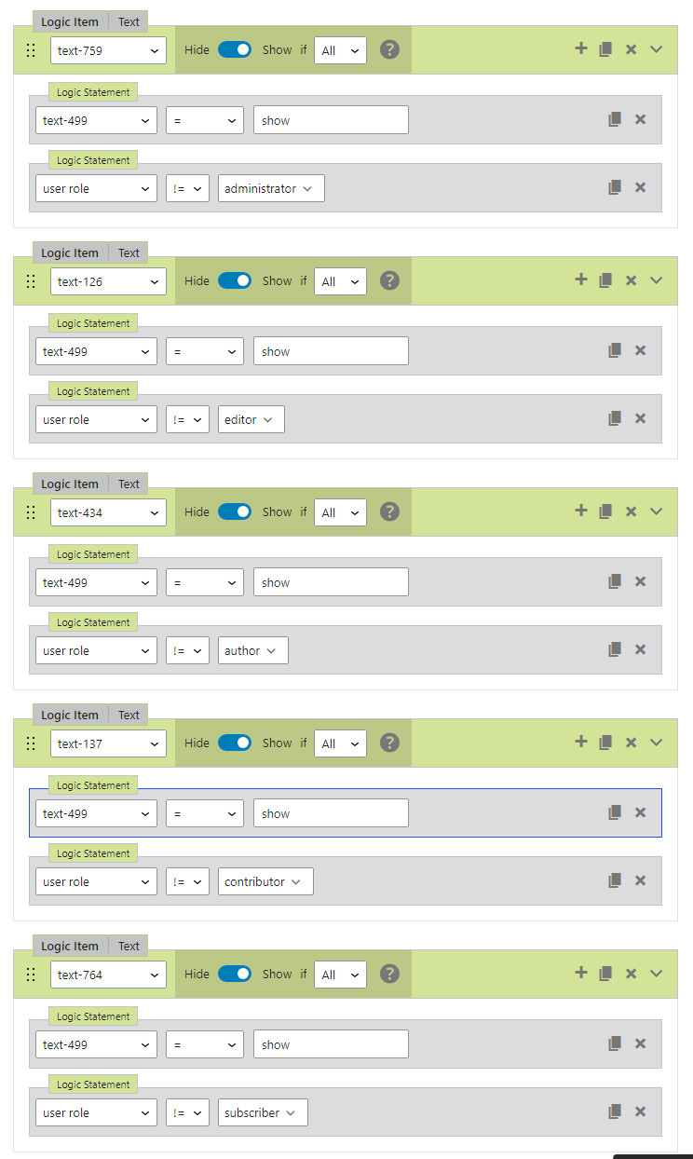Open the text-126 field dropdown

(x=108, y=281)
